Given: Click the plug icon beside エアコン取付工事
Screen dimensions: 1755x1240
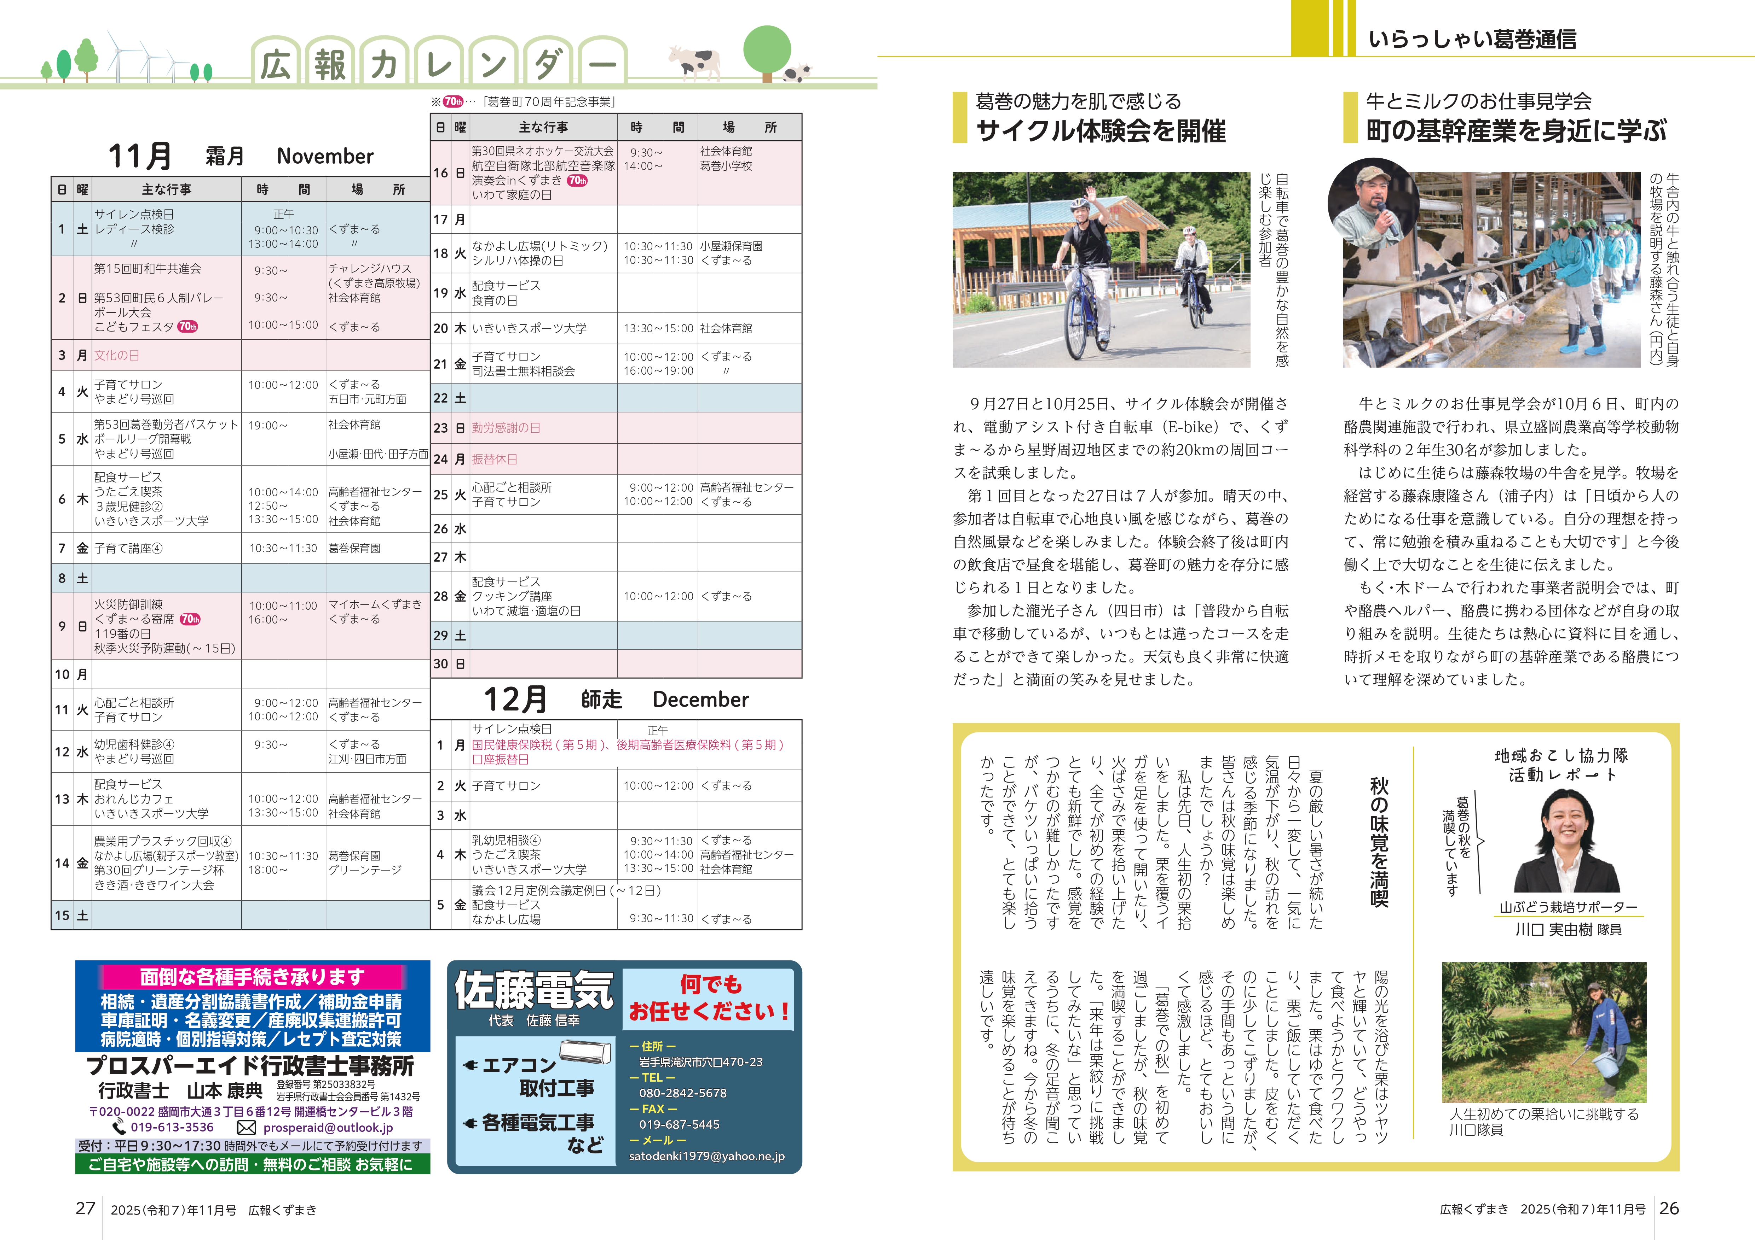Looking at the screenshot, I should [470, 1065].
